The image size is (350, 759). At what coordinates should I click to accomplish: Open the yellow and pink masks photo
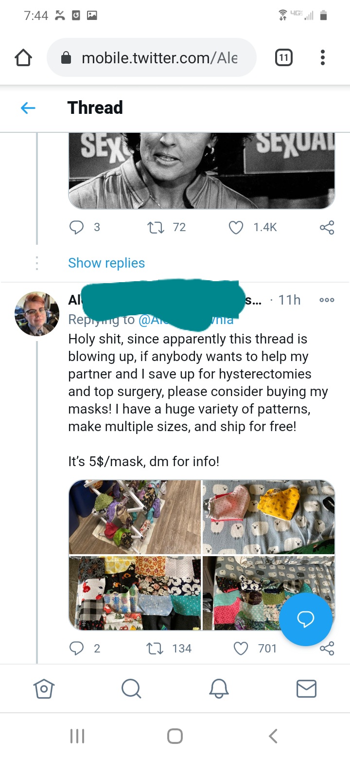pyautogui.click(x=268, y=517)
